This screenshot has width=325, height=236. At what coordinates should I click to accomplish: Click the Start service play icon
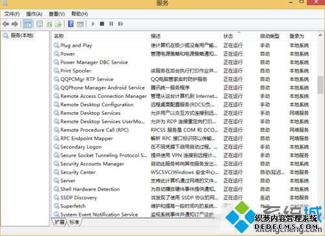(93, 24)
